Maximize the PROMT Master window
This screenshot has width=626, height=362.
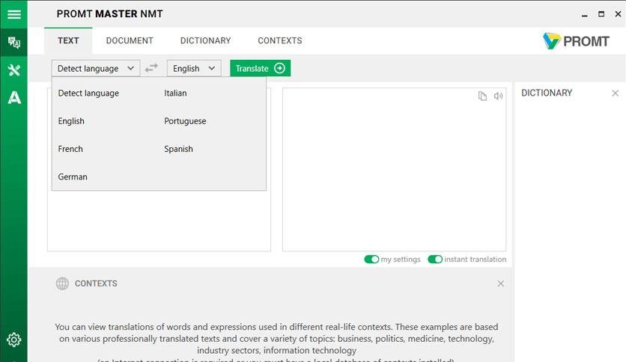click(x=601, y=14)
